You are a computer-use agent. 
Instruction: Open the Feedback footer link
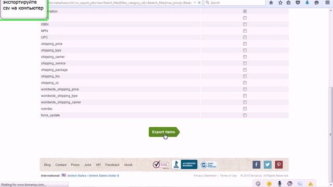[x=112, y=165]
